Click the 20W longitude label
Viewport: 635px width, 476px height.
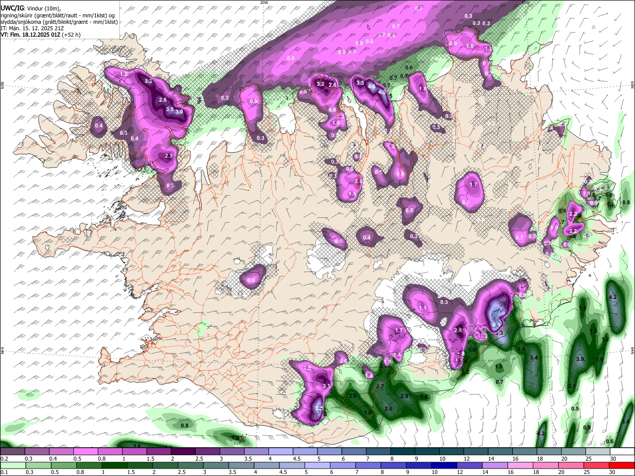[x=264, y=2]
